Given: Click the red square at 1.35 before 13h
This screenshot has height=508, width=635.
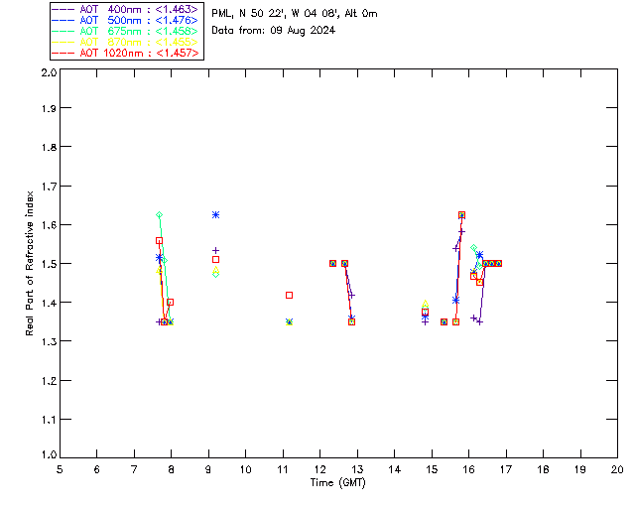Looking at the screenshot, I should [352, 321].
